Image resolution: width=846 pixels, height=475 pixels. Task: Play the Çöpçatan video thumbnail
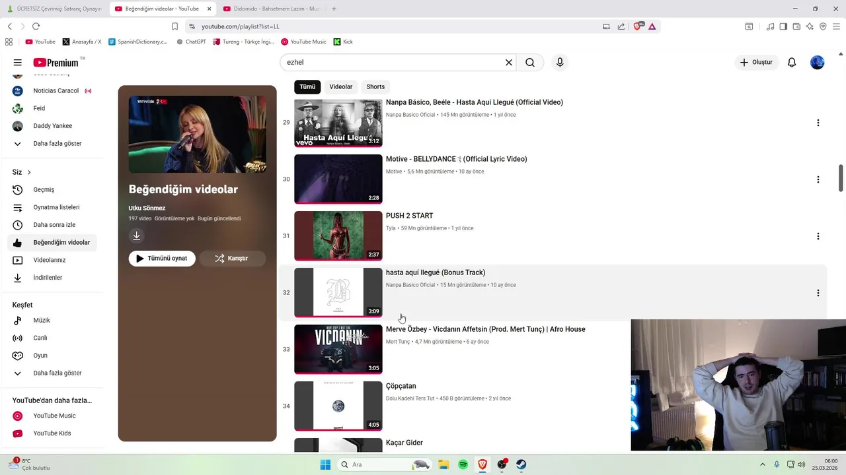338,406
